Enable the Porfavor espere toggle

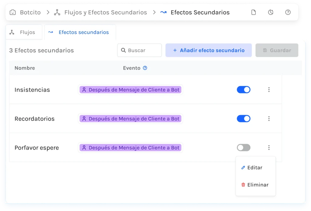[244, 148]
